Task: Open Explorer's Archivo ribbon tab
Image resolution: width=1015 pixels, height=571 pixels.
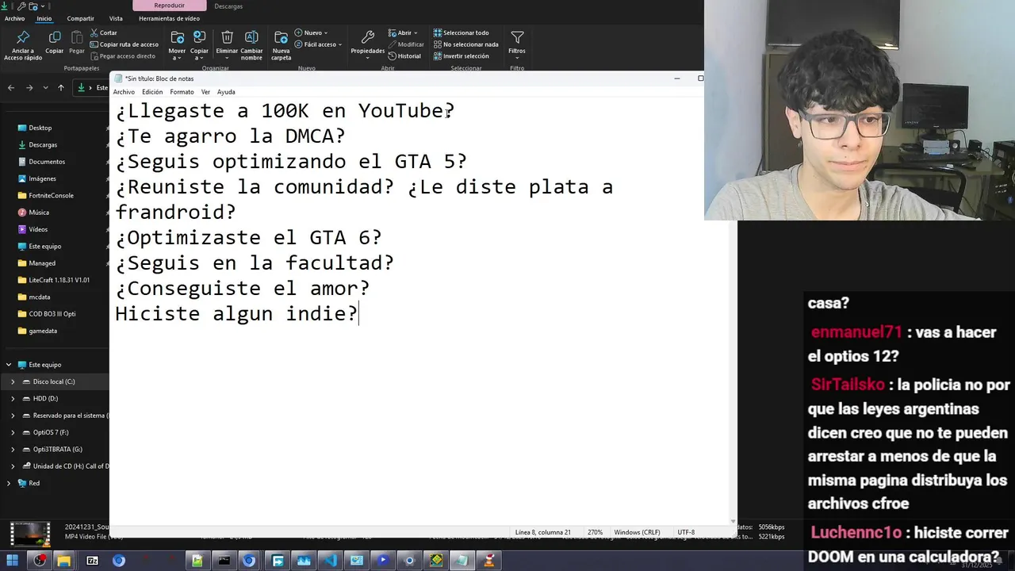Action: (x=14, y=18)
